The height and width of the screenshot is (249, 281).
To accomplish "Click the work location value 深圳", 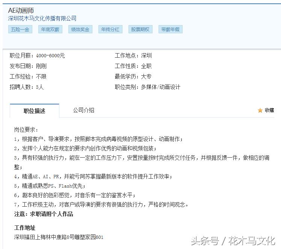I will coord(146,55).
